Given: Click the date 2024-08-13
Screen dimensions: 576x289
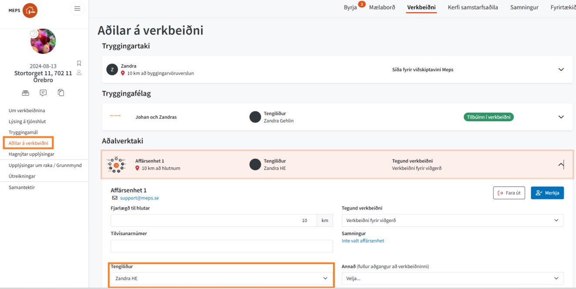Looking at the screenshot, I should tap(43, 66).
